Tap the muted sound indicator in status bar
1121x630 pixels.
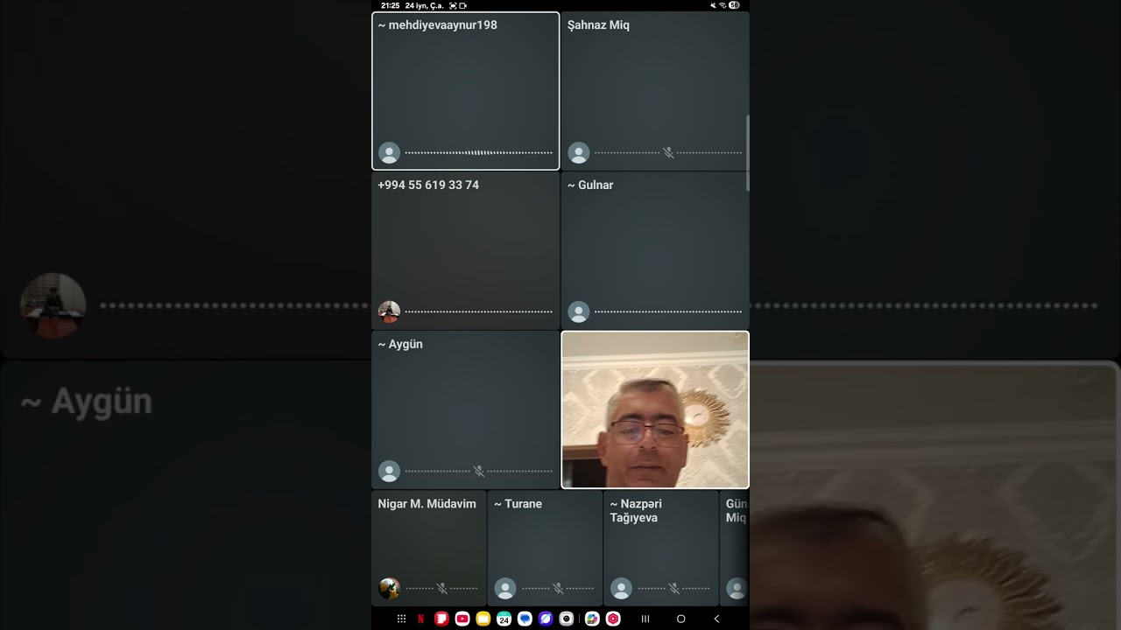(x=714, y=5)
